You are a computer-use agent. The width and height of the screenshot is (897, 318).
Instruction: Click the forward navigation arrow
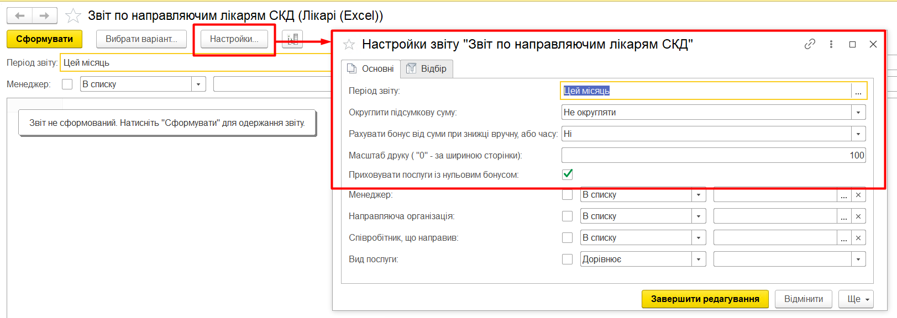click(x=45, y=16)
